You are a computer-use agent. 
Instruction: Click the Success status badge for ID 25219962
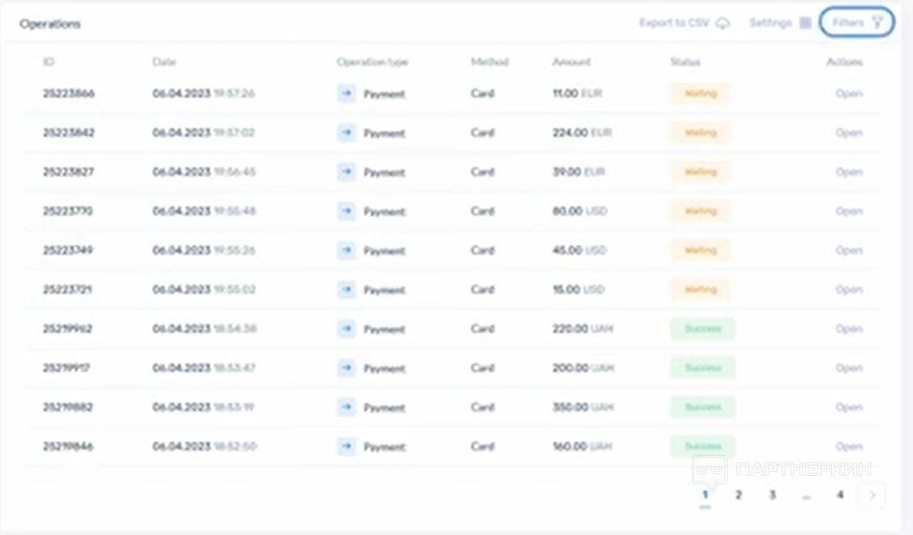703,329
